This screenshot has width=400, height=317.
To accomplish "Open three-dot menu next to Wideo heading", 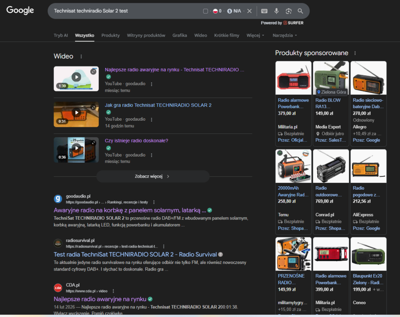I will tap(81, 57).
